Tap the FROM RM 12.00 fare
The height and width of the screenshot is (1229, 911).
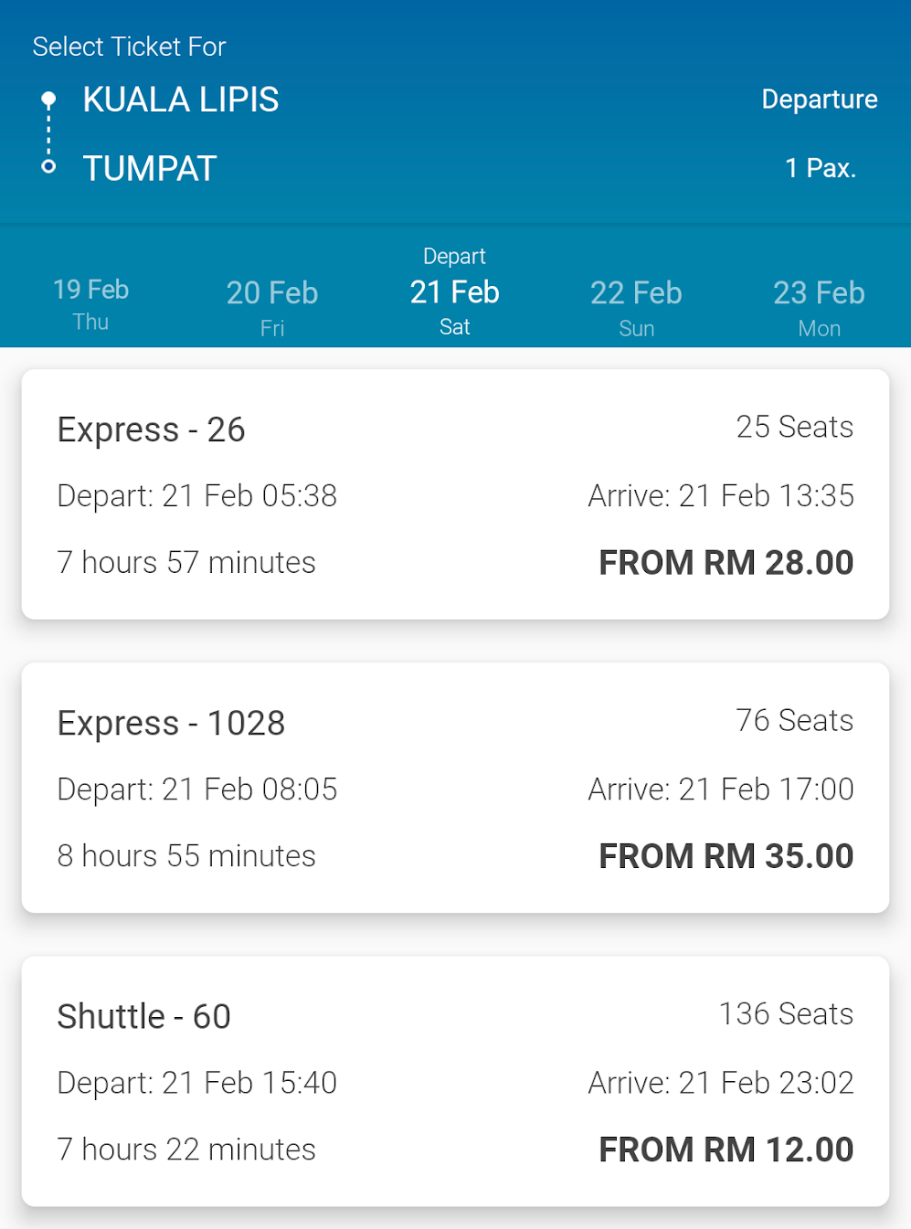pos(726,1150)
